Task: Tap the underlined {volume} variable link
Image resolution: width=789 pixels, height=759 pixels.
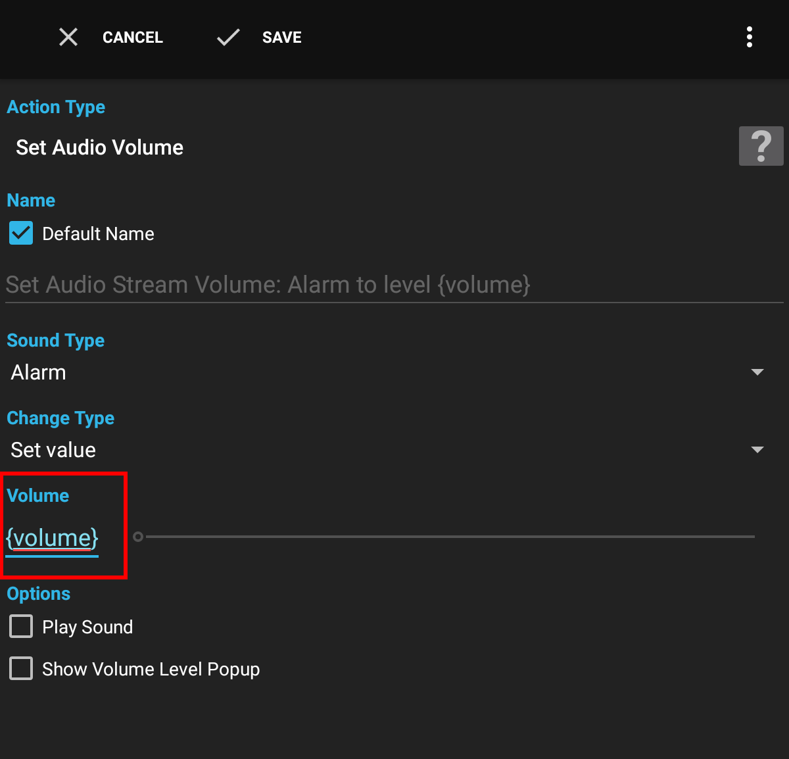Action: click(x=51, y=537)
